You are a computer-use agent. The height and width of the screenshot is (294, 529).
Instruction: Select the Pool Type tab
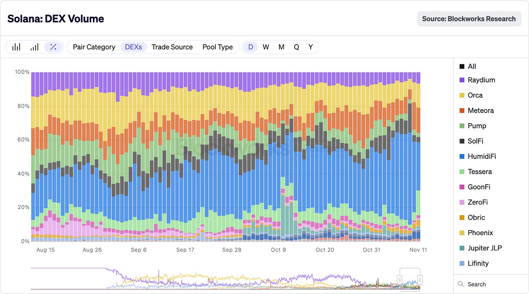[218, 47]
